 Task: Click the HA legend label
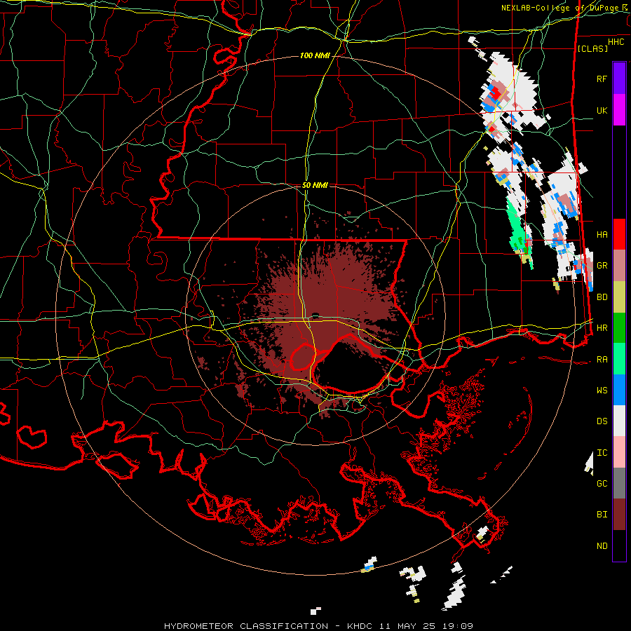click(x=602, y=235)
